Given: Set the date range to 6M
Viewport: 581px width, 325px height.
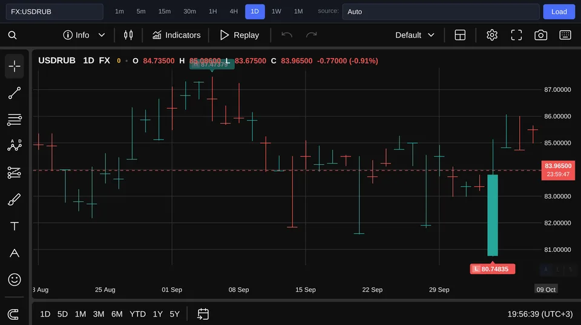Looking at the screenshot, I should tap(117, 314).
